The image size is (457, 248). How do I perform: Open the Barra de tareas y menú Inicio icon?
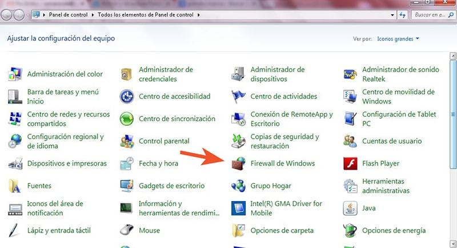pos(15,97)
